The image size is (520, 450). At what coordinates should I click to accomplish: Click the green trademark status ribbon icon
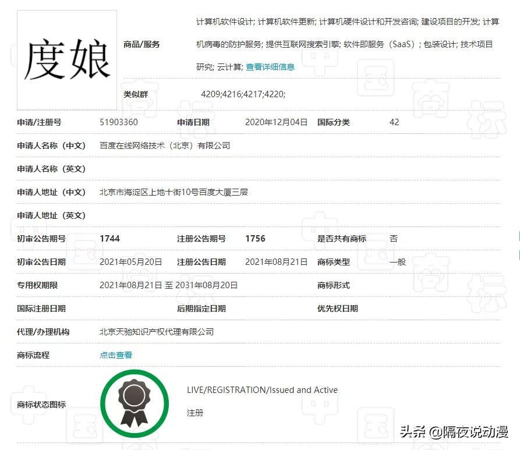135,402
